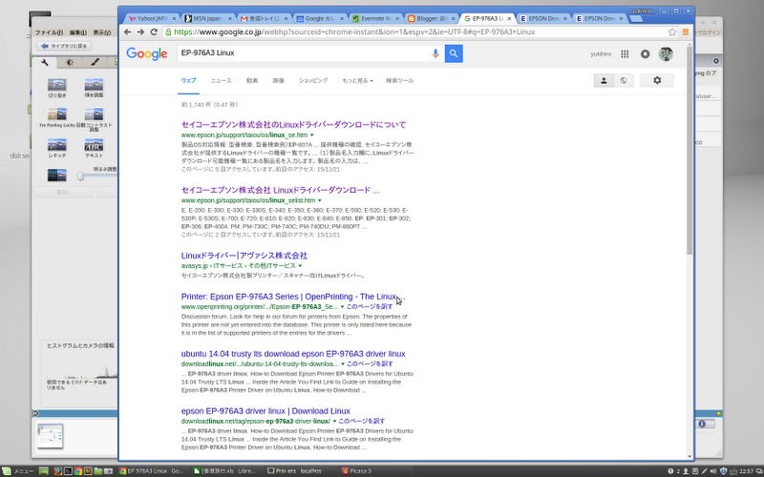The height and width of the screenshot is (477, 764).
Task: Open Printer: Epson EP-976A3 Series OpenPrinting result
Action: [x=293, y=297]
